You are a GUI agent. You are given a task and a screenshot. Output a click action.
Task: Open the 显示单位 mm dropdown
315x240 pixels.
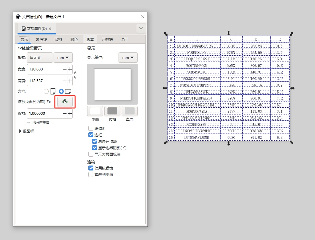click(x=128, y=58)
